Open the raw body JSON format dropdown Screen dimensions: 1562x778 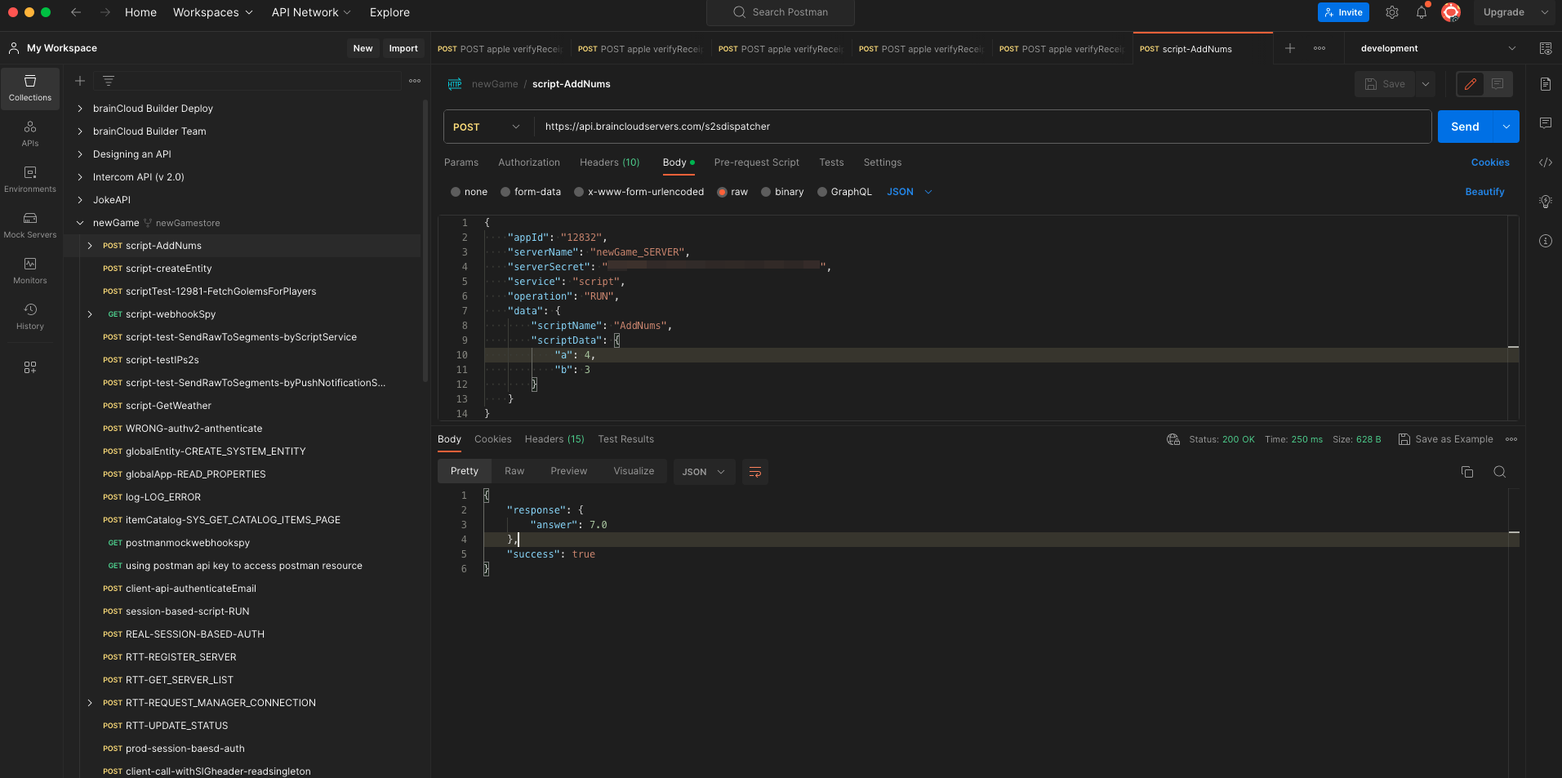coord(909,192)
